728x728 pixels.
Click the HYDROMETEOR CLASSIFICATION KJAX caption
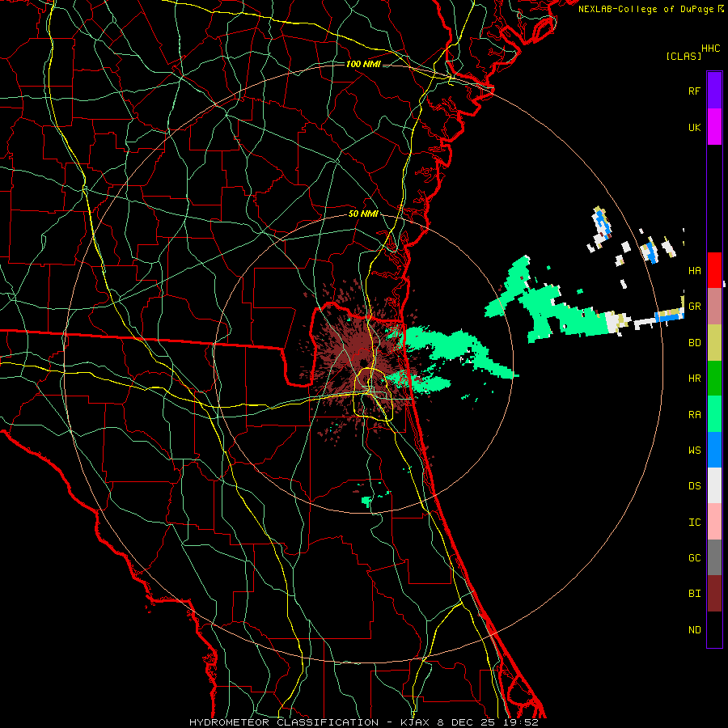tap(363, 722)
